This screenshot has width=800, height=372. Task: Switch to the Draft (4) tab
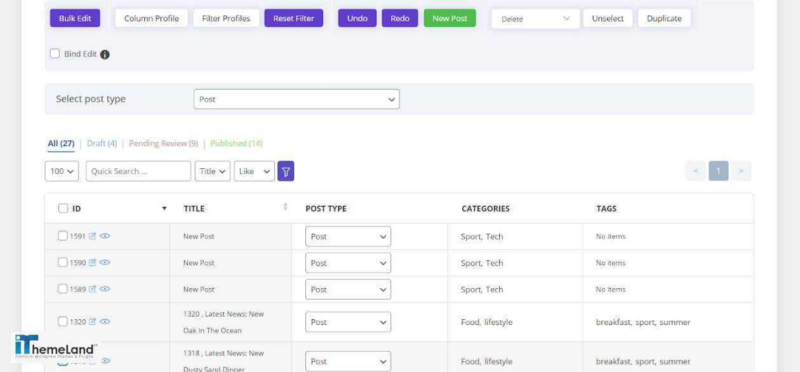pos(102,143)
